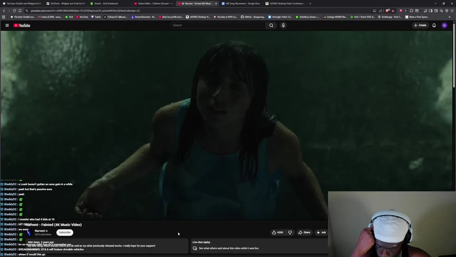The height and width of the screenshot is (257, 456).
Task: Open the Narvent channel avatar
Action: 29,232
